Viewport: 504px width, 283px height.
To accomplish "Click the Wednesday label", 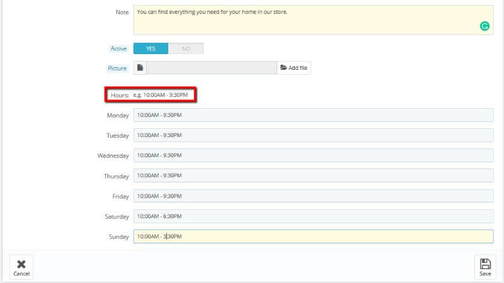I will click(x=113, y=155).
